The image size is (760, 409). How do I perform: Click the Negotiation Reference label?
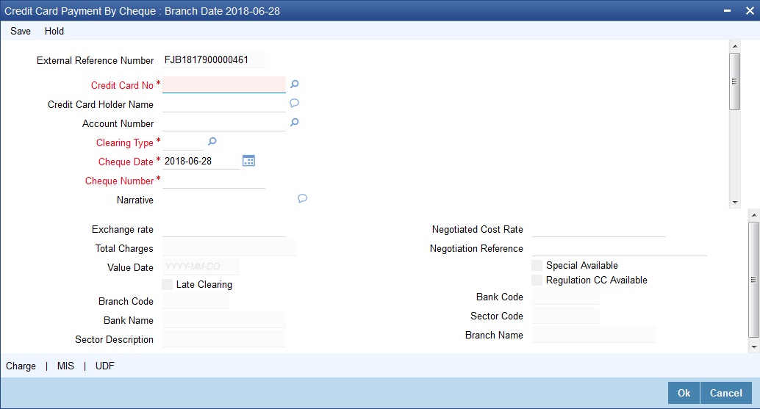476,248
